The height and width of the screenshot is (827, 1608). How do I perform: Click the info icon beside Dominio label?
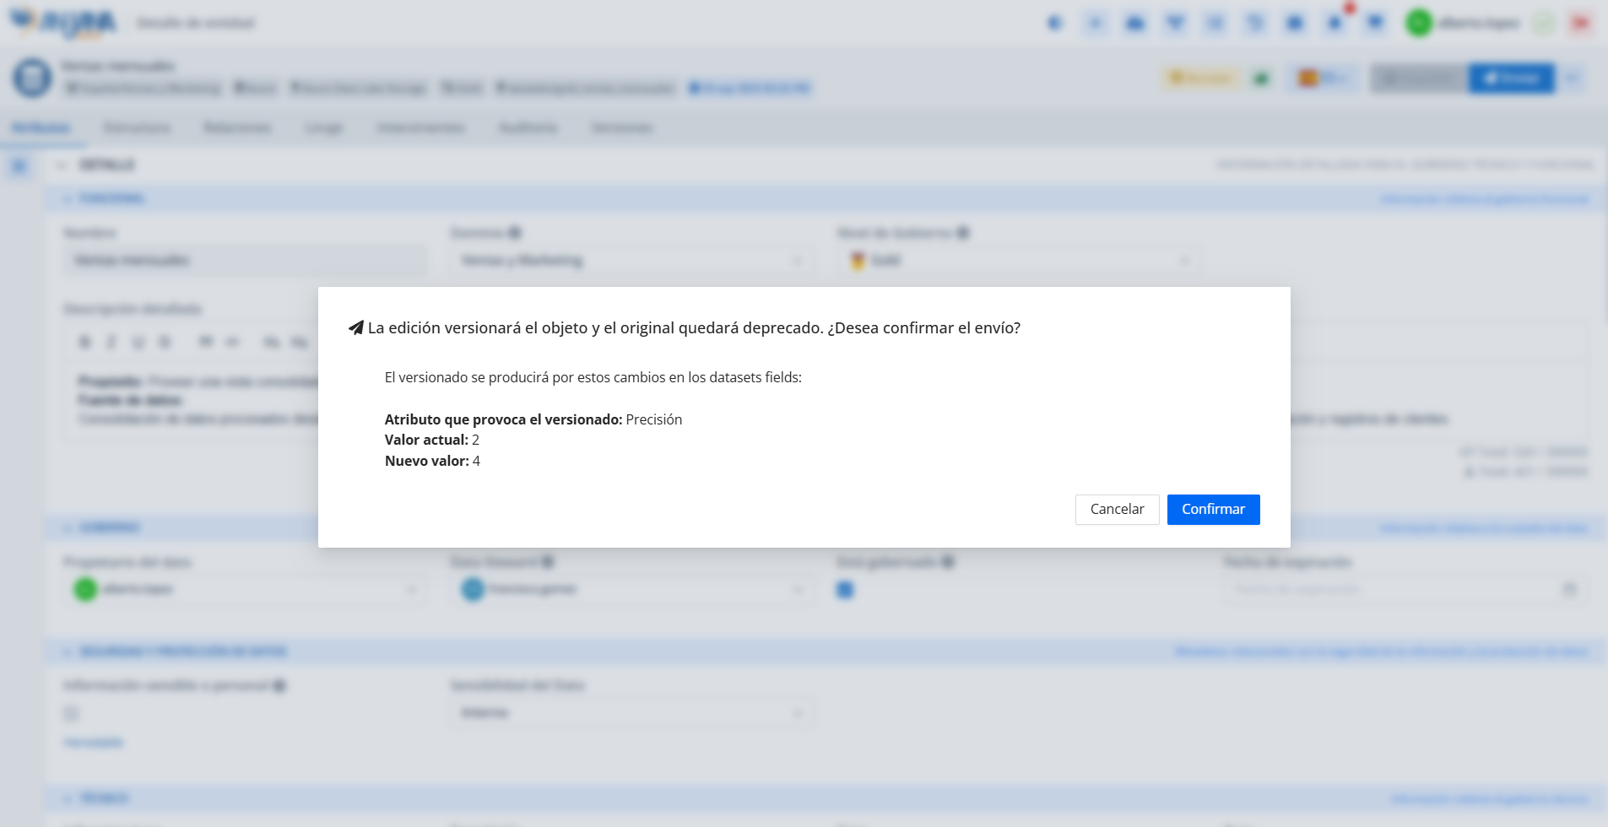(x=514, y=233)
